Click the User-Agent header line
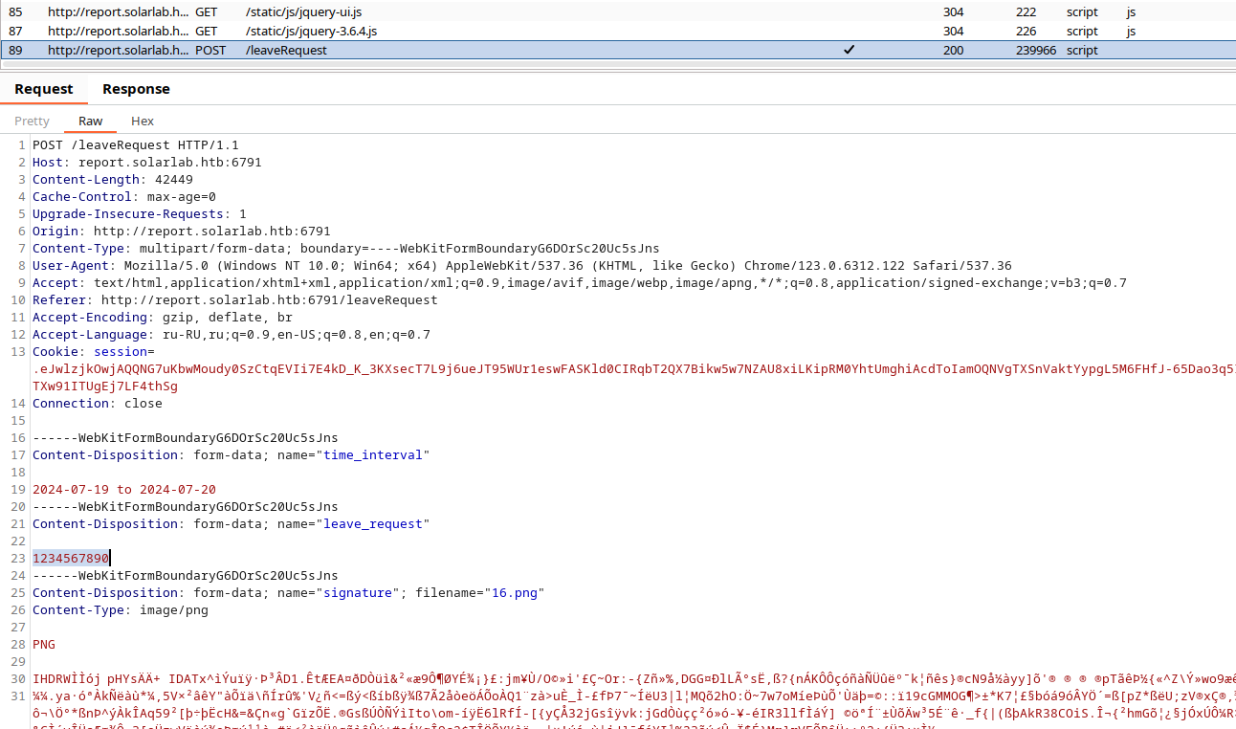1236x729 pixels. tap(522, 266)
